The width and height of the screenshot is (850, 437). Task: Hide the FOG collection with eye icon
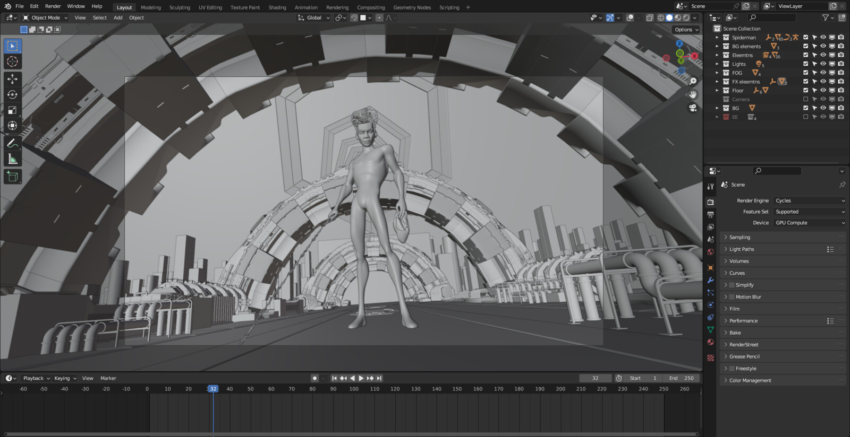pyautogui.click(x=823, y=73)
